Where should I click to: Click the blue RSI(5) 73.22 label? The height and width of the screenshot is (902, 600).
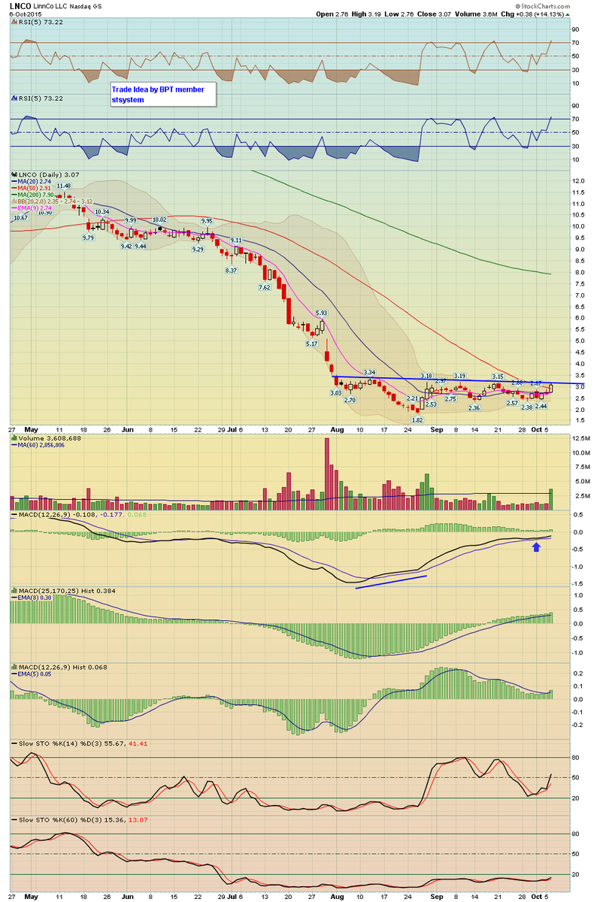[38, 98]
